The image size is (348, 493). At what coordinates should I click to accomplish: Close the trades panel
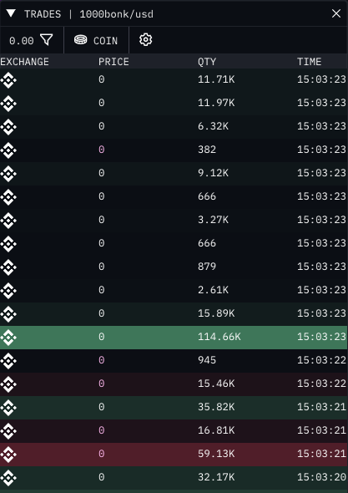(x=336, y=13)
